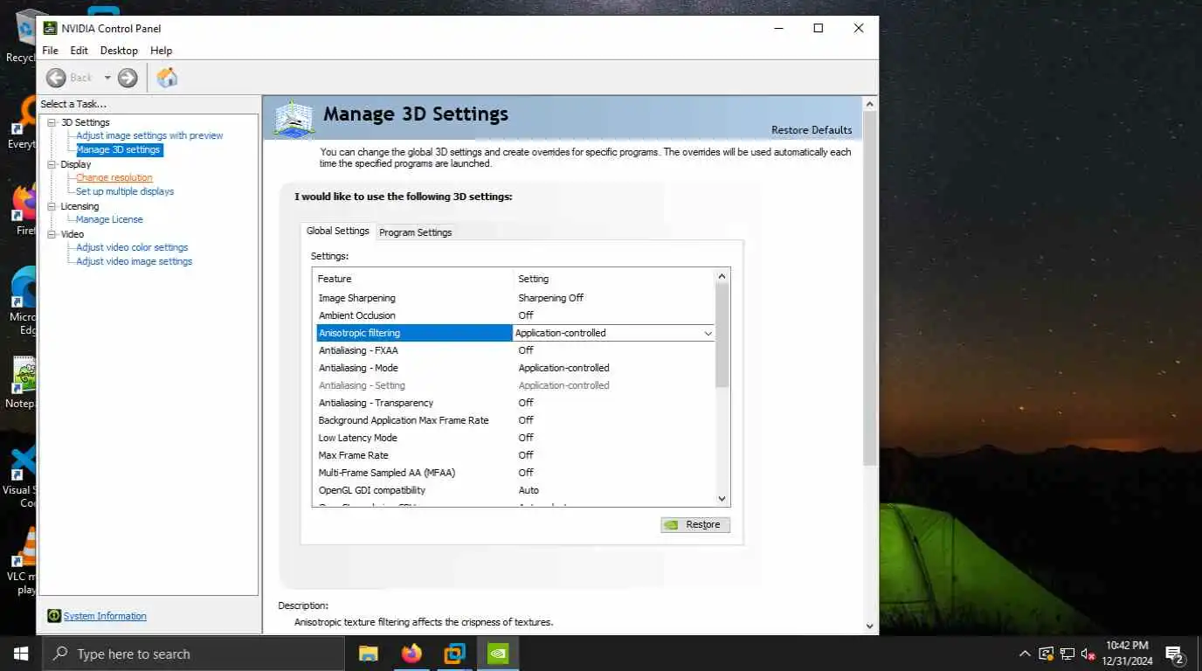This screenshot has height=671, width=1202.
Task: Open the Microsoft Edge desktop shortcut
Action: 23,301
